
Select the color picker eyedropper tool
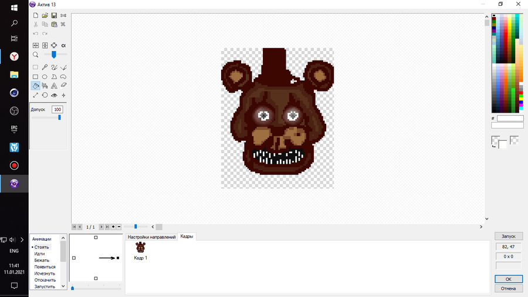point(45,67)
